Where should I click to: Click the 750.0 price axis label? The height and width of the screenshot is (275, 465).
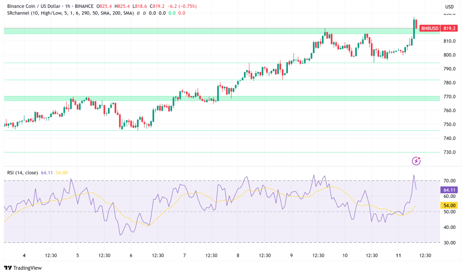coord(449,124)
